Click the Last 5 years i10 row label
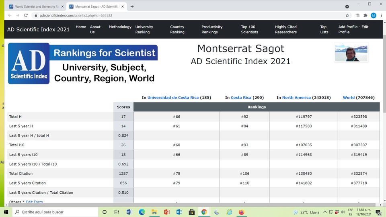 coord(23,154)
